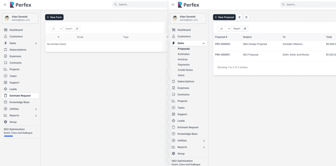Click Leads icon in Estimate Request screen sidebar

6,89
